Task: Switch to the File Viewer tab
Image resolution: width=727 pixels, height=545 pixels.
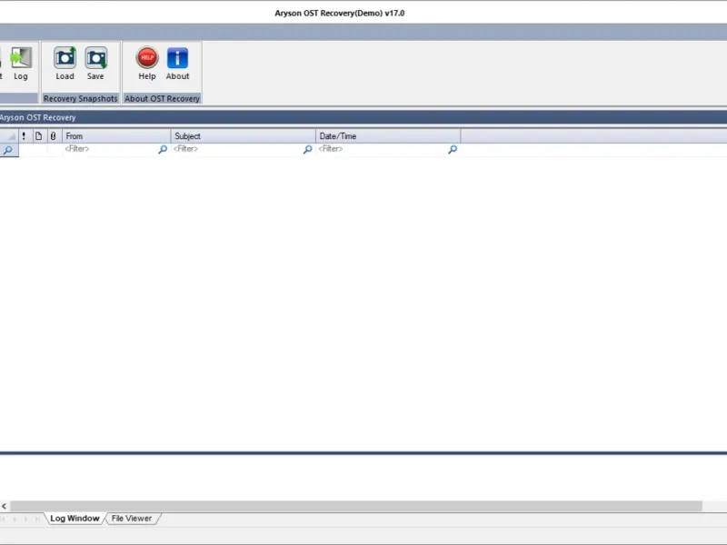Action: tap(132, 519)
